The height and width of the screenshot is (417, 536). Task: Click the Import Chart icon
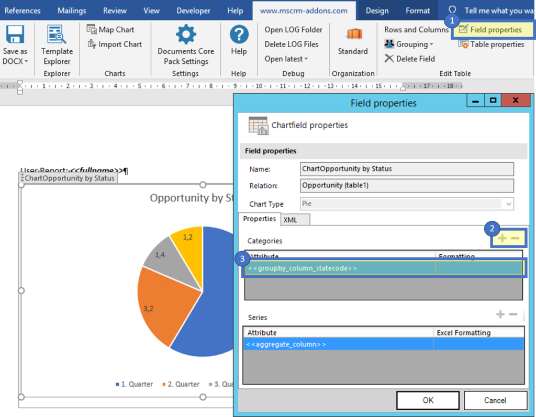93,44
